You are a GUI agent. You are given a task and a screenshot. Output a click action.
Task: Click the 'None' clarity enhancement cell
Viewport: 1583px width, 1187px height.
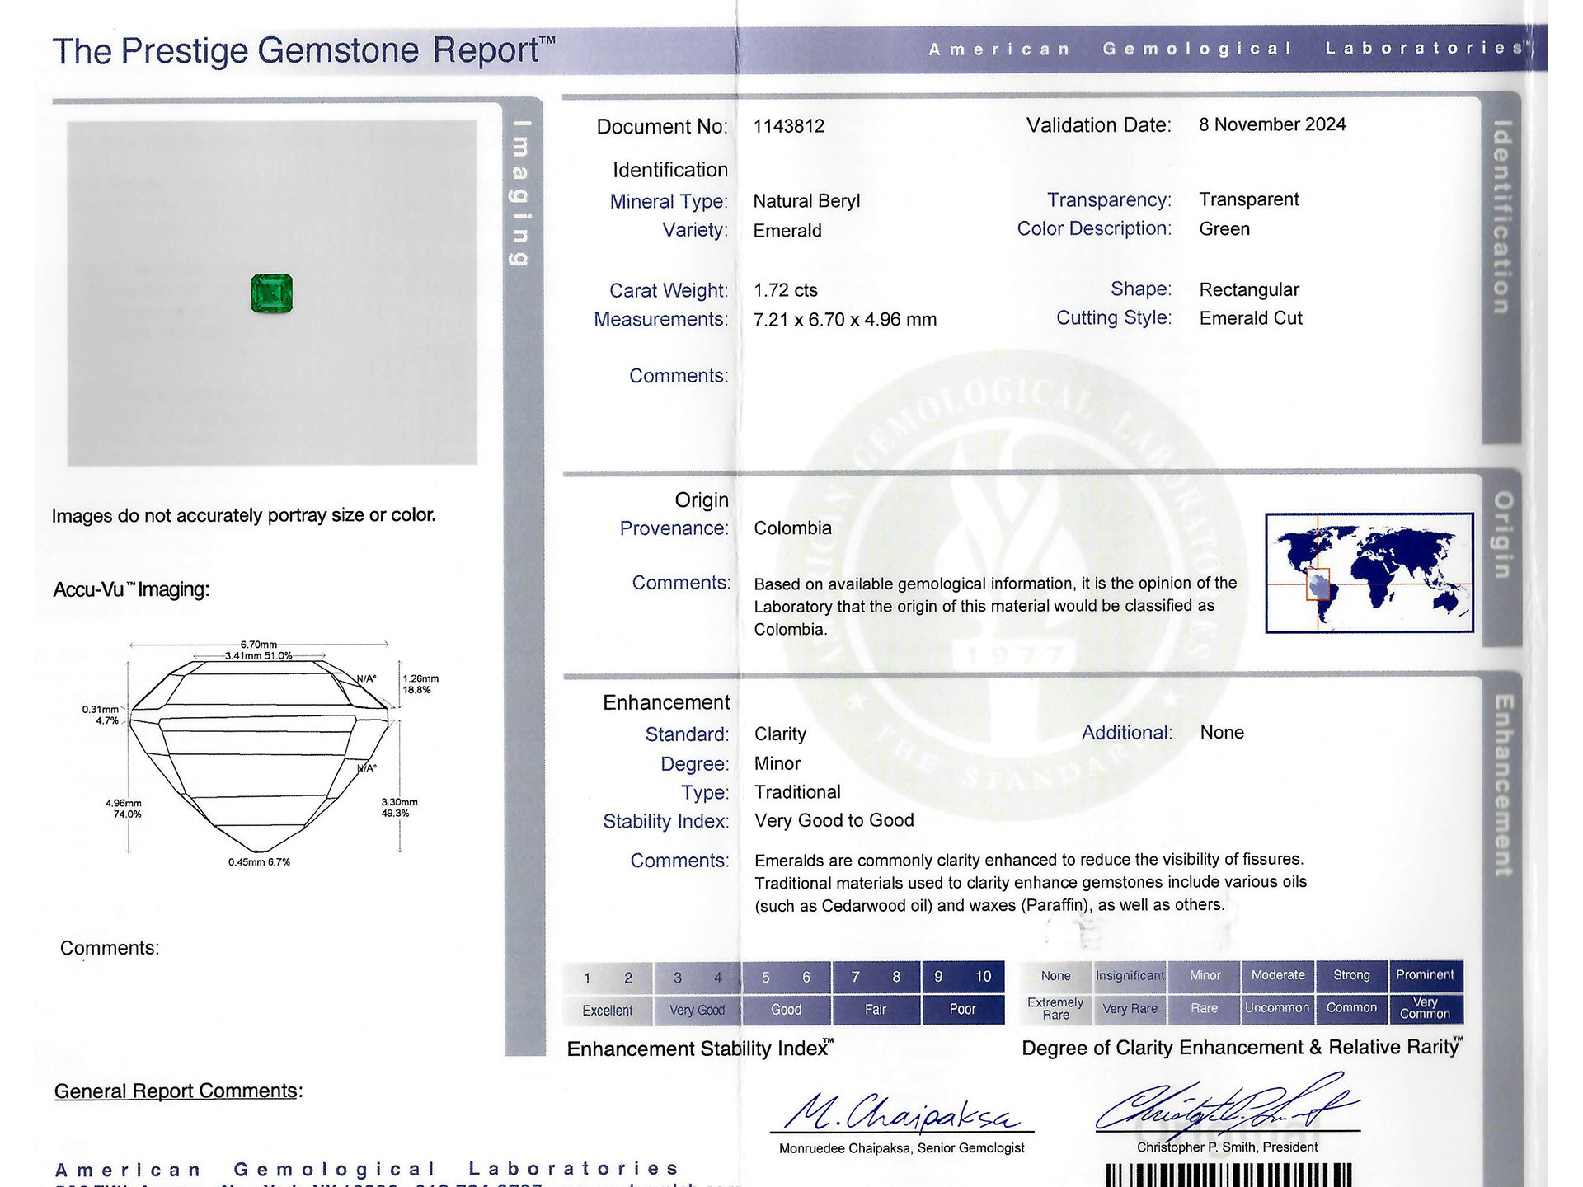1056,976
